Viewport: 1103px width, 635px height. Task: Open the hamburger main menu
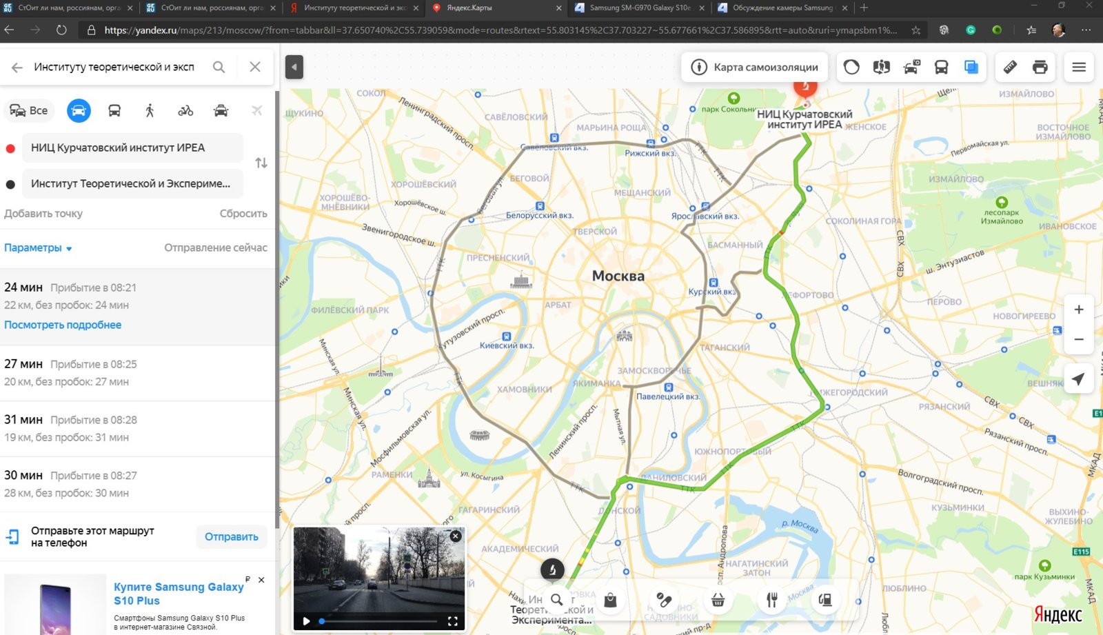point(1079,67)
